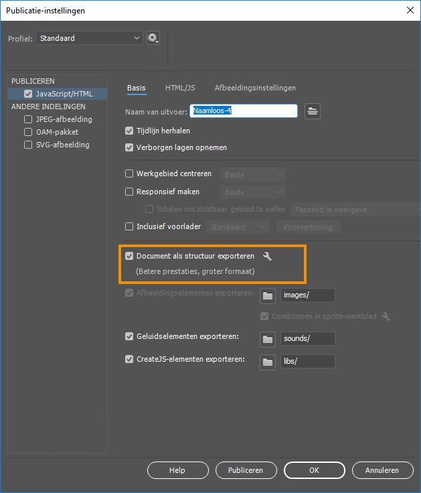Open Responsief maken Beide dropdown
421x493 pixels.
[253, 192]
